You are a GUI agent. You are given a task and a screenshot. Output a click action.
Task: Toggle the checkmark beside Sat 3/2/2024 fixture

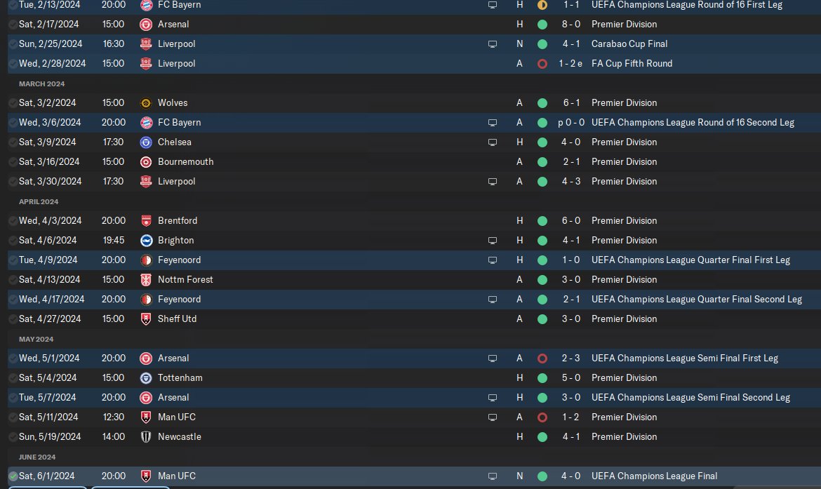[x=13, y=103]
